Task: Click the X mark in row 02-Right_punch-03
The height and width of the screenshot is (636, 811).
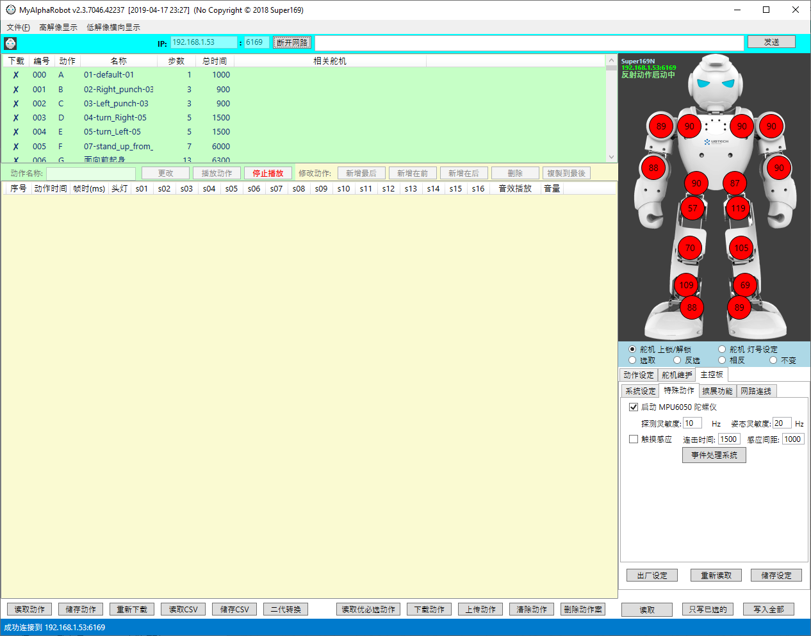Action: tap(16, 90)
